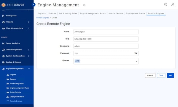Collapse the Engine Management chevron
The height and width of the screenshot is (107, 178).
click(29, 69)
